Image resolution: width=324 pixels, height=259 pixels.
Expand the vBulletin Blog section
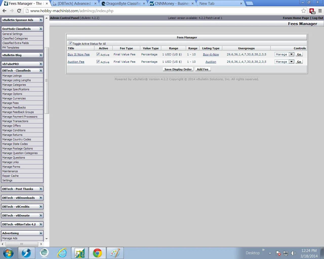[41, 55]
